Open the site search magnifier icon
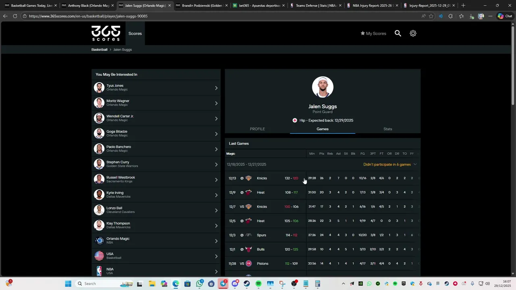 pos(398,33)
